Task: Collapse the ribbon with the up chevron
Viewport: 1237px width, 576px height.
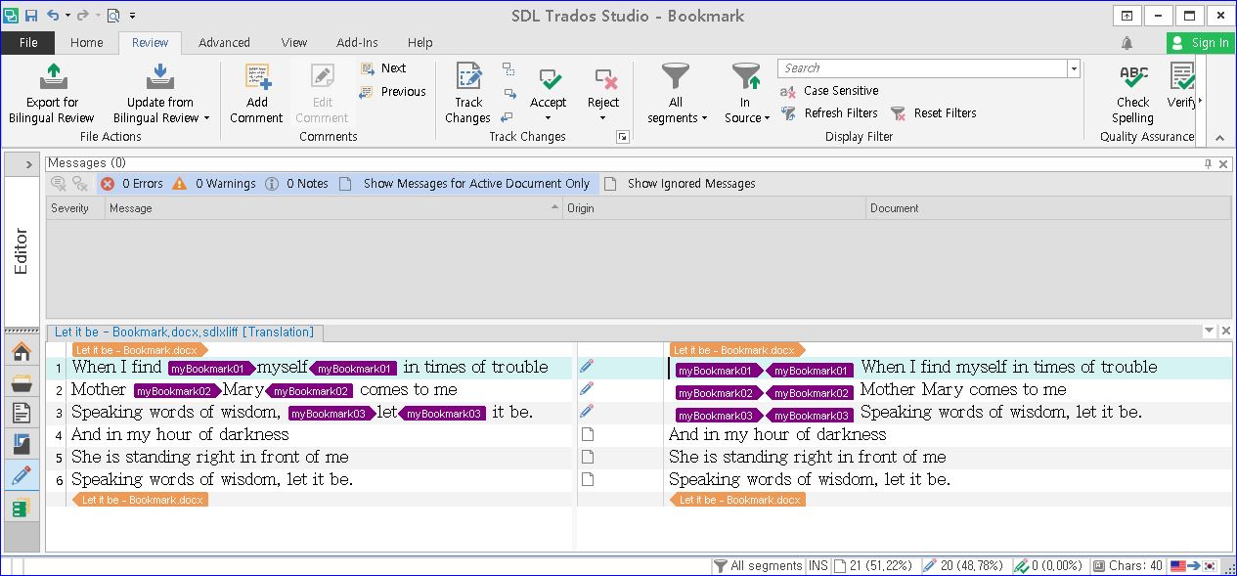Action: click(1219, 138)
